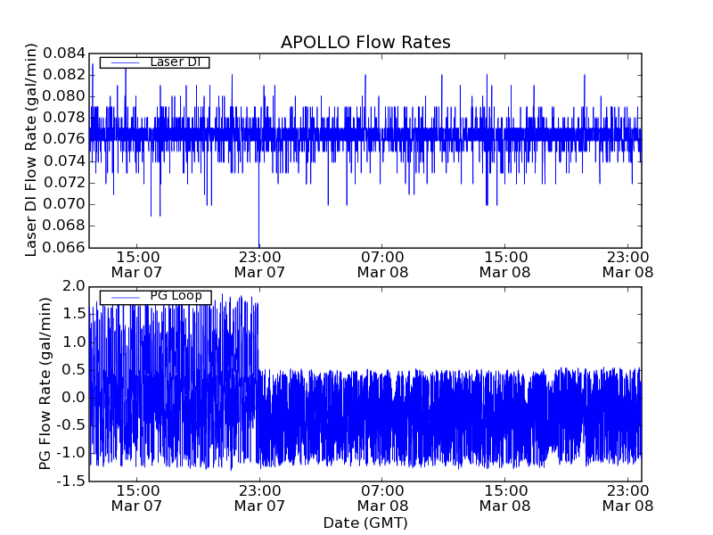Image resolution: width=713 pixels, height=535 pixels.
Task: Click the PG Loop legend box
Action: (155, 297)
